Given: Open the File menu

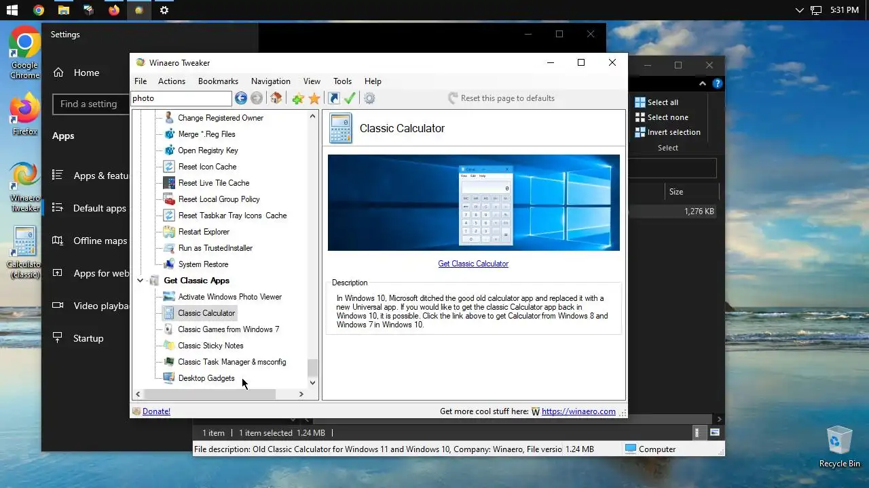Looking at the screenshot, I should tap(141, 81).
